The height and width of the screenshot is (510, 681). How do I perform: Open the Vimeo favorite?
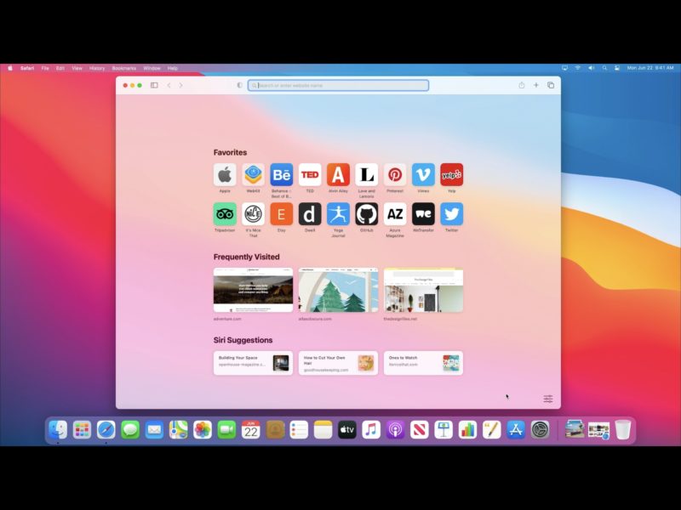coord(423,175)
